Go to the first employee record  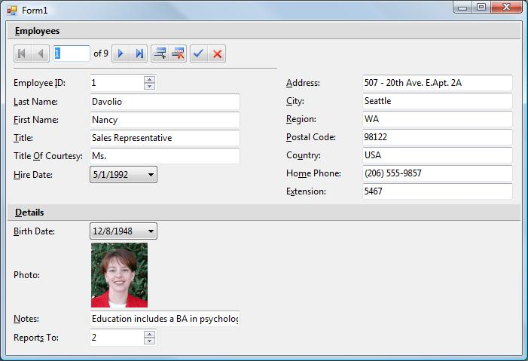23,54
